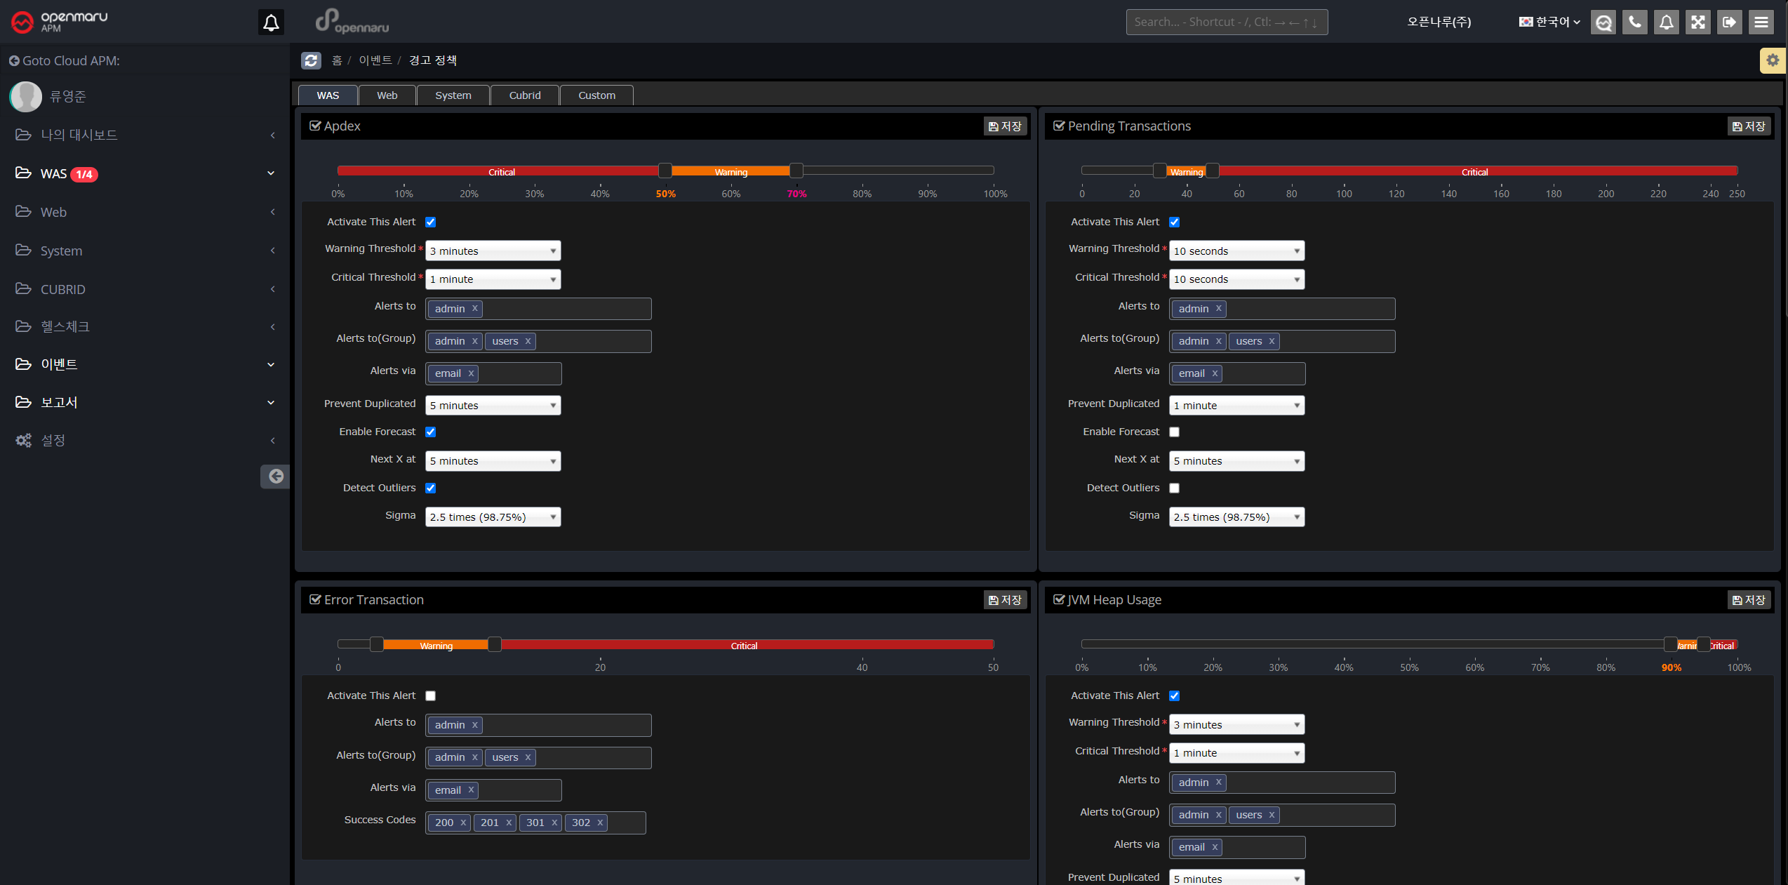
Task: Click Goto Cloud APM link
Action: 65,61
